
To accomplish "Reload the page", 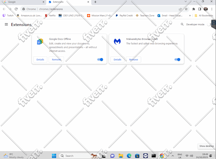I will [x=16, y=9].
